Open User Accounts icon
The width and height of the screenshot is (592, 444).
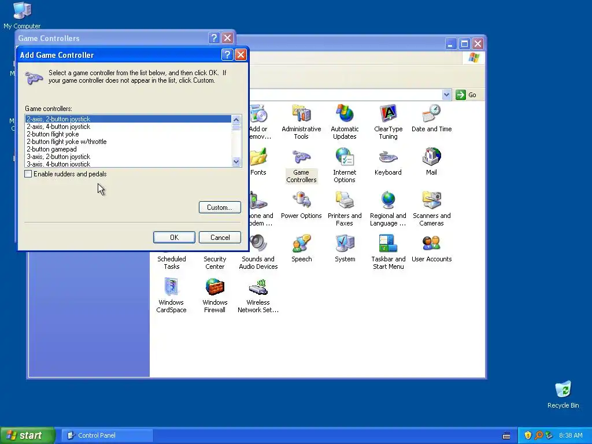pos(431,249)
